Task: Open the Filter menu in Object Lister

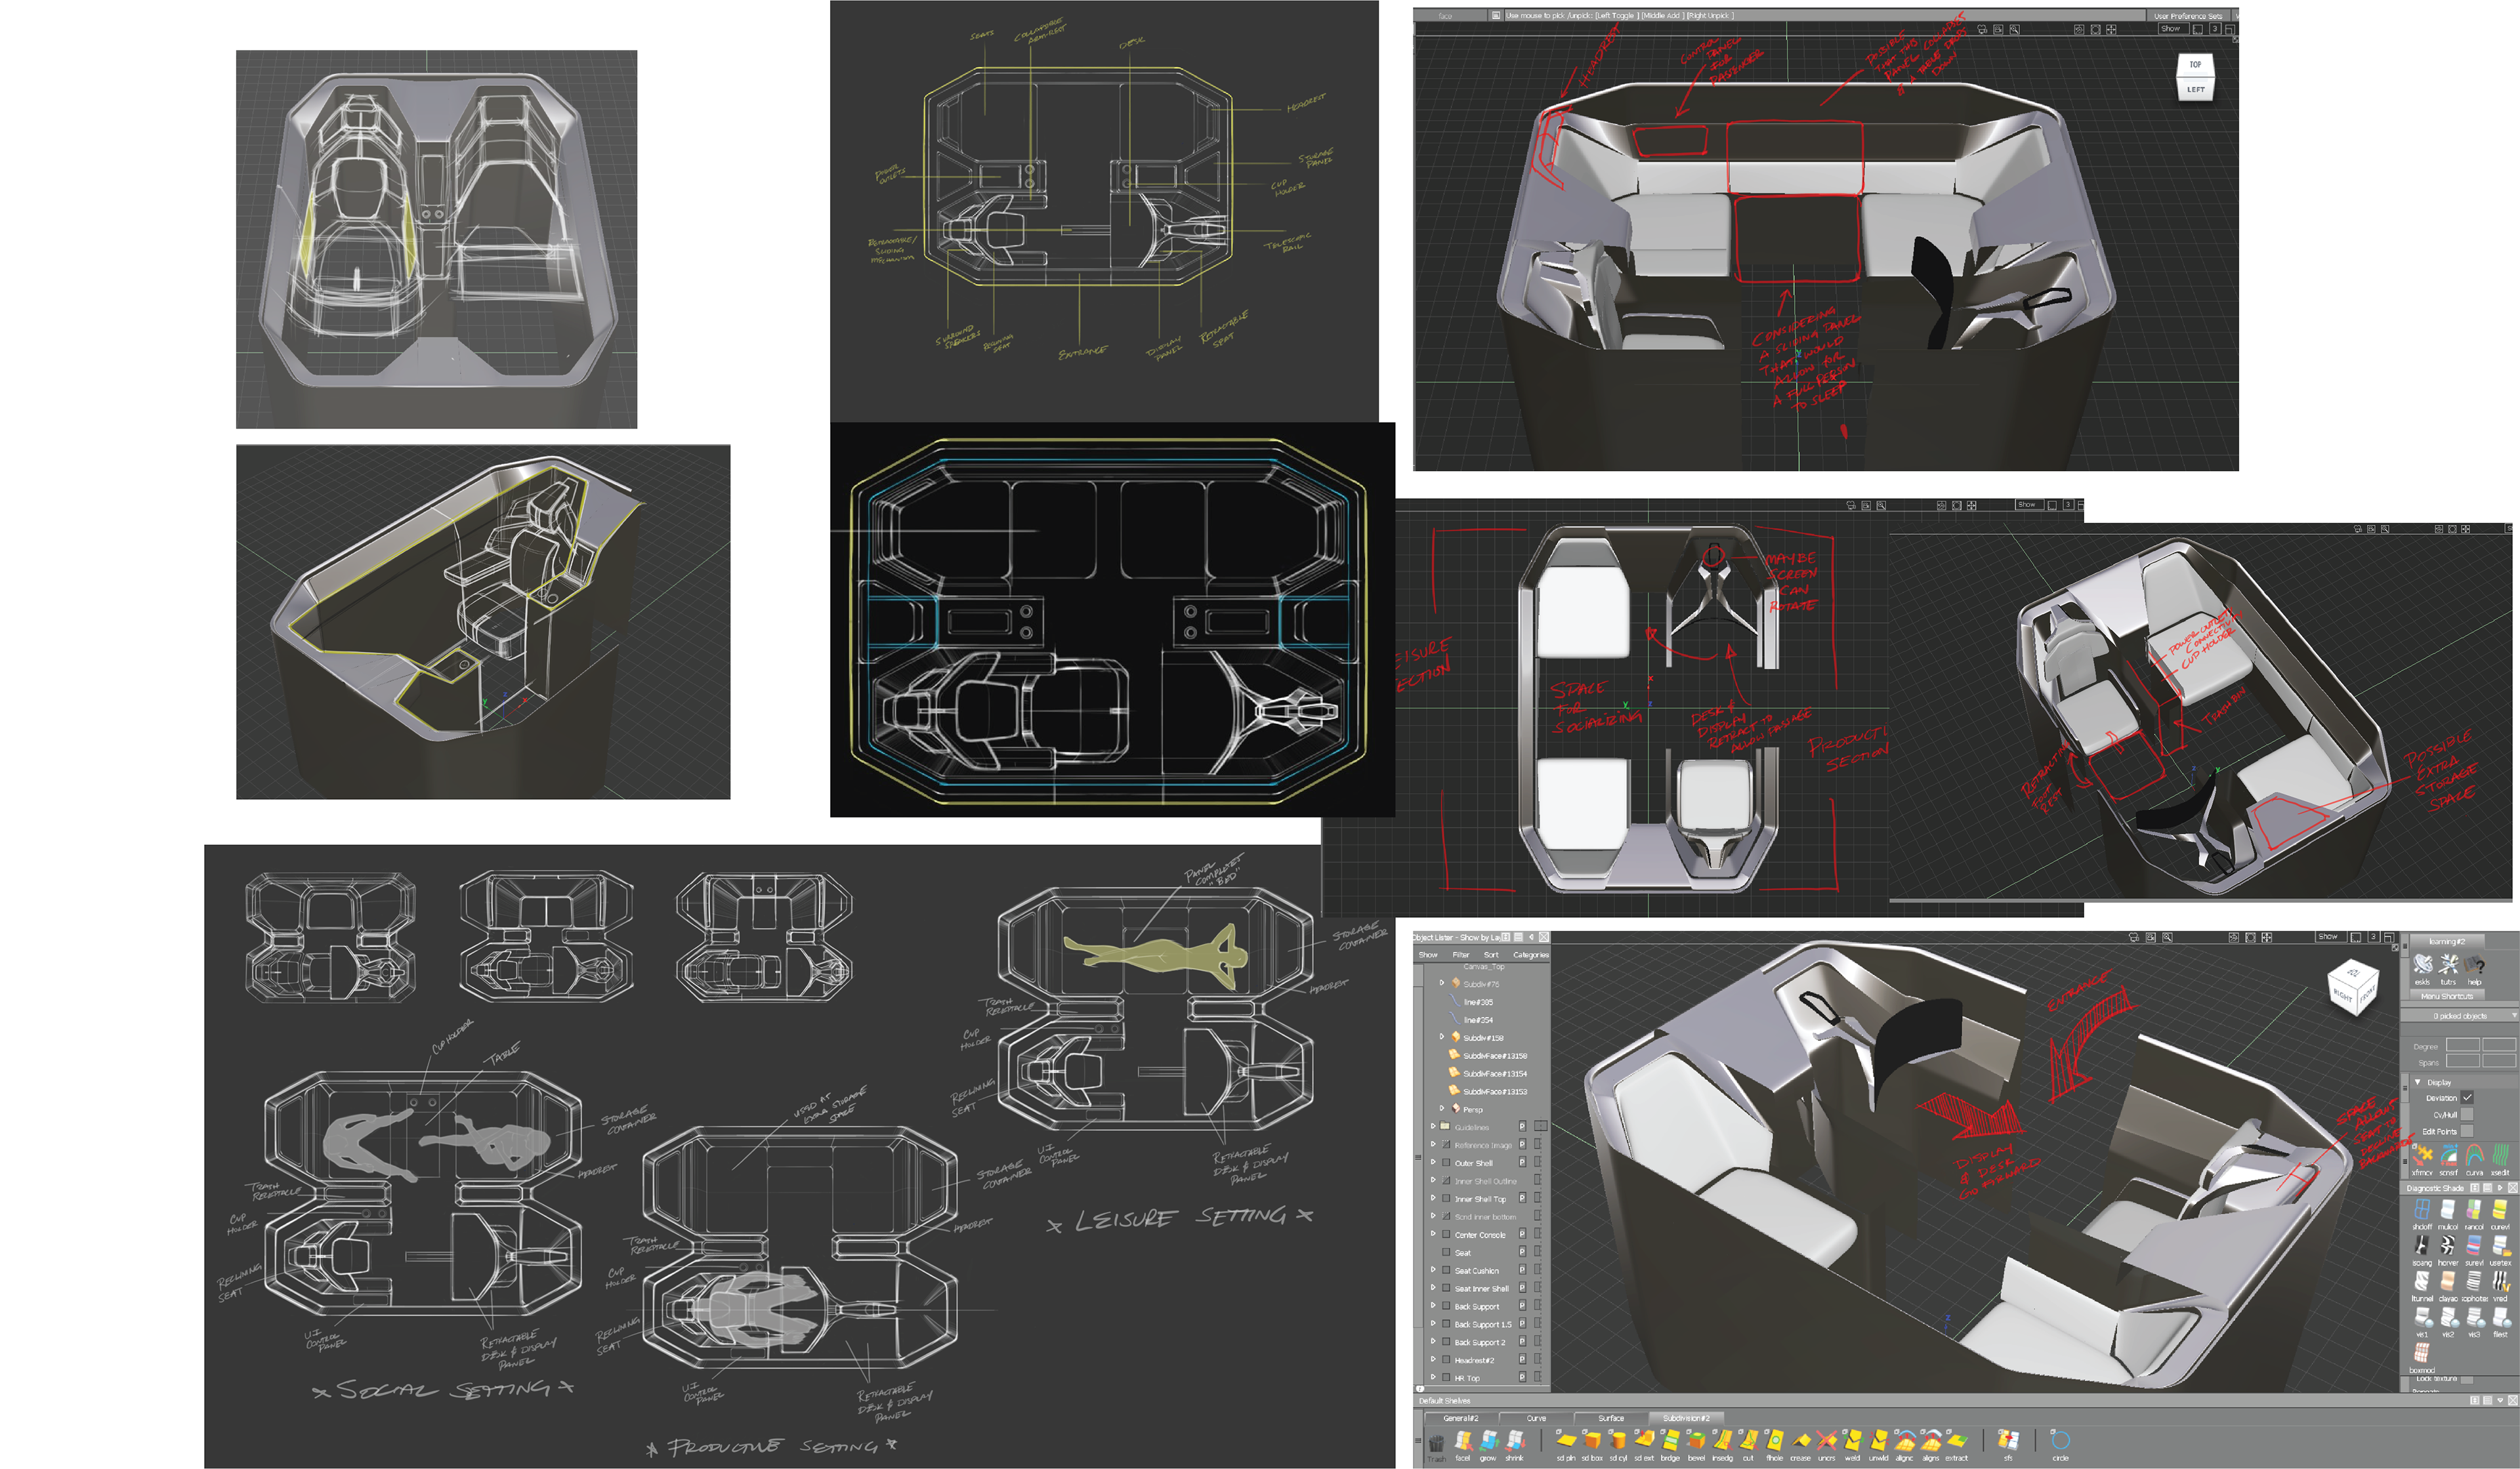Action: [1460, 955]
